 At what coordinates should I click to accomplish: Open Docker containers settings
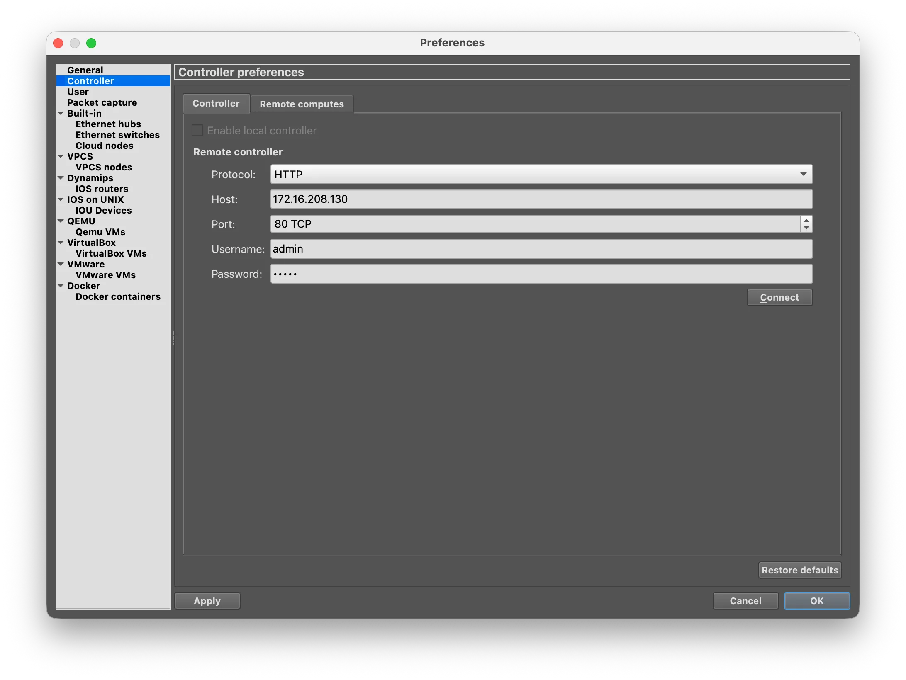(118, 296)
